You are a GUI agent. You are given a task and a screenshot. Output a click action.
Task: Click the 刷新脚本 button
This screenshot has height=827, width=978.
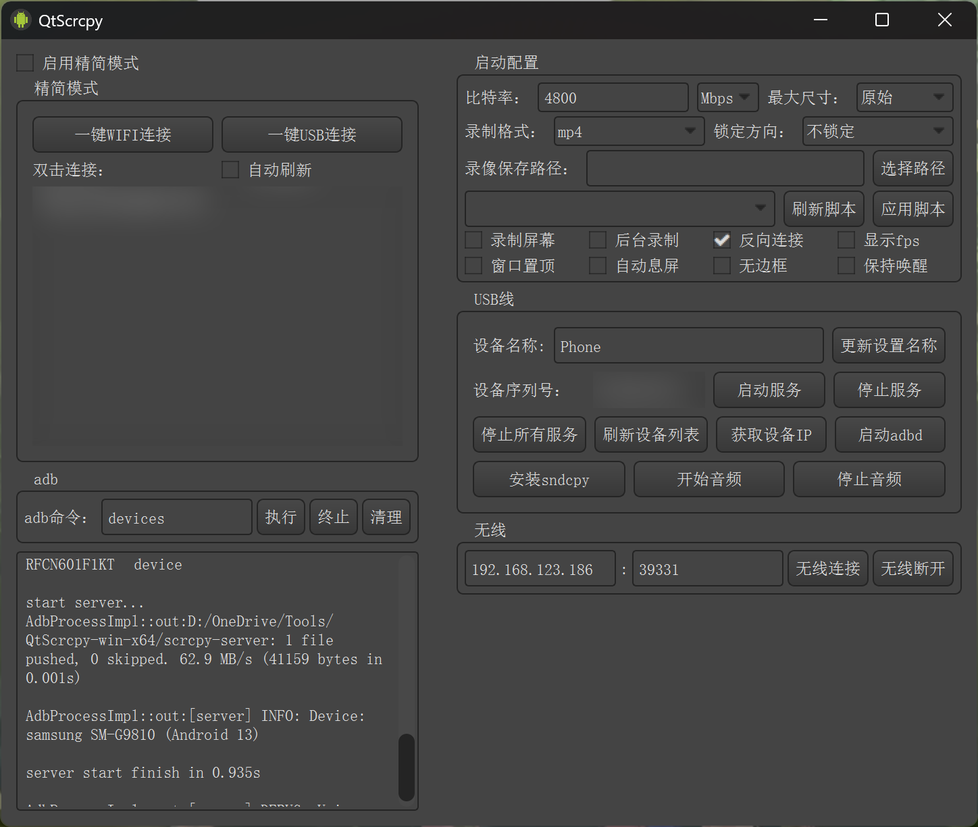coord(824,209)
